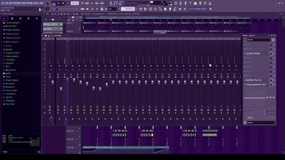Expand the Plugin database folder
This screenshot has width=285, height=160.
coord(13,30)
